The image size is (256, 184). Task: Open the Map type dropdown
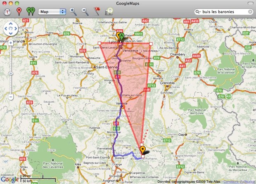[x=52, y=12]
